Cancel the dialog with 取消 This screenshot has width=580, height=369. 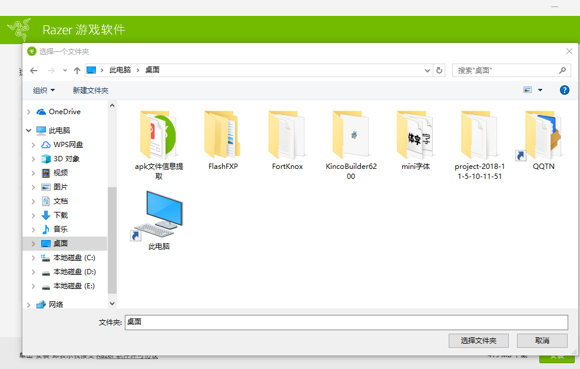pos(542,341)
